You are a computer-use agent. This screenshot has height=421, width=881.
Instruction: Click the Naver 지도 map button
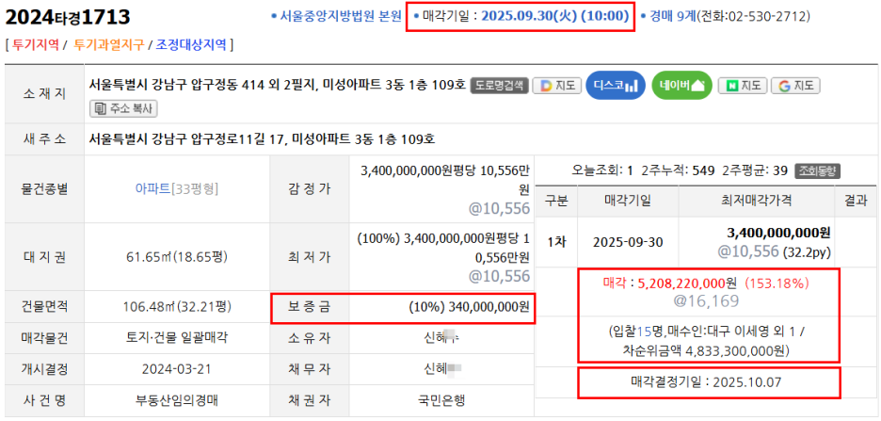(743, 86)
